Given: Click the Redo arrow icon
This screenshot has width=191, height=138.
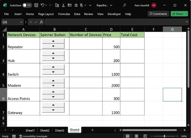Looking at the screenshot, I should 51,5.
